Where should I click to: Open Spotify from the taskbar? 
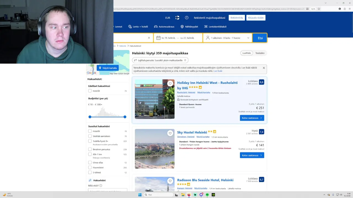tap(207, 195)
